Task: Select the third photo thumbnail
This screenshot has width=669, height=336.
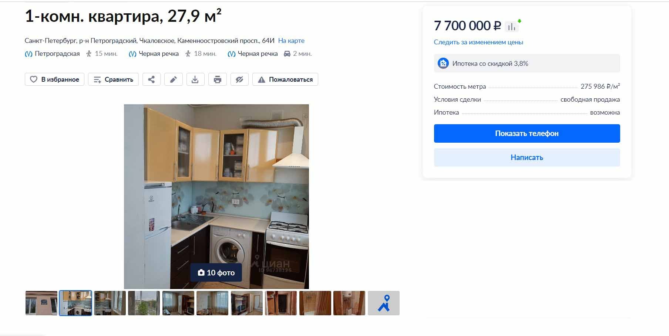Action: tap(110, 303)
